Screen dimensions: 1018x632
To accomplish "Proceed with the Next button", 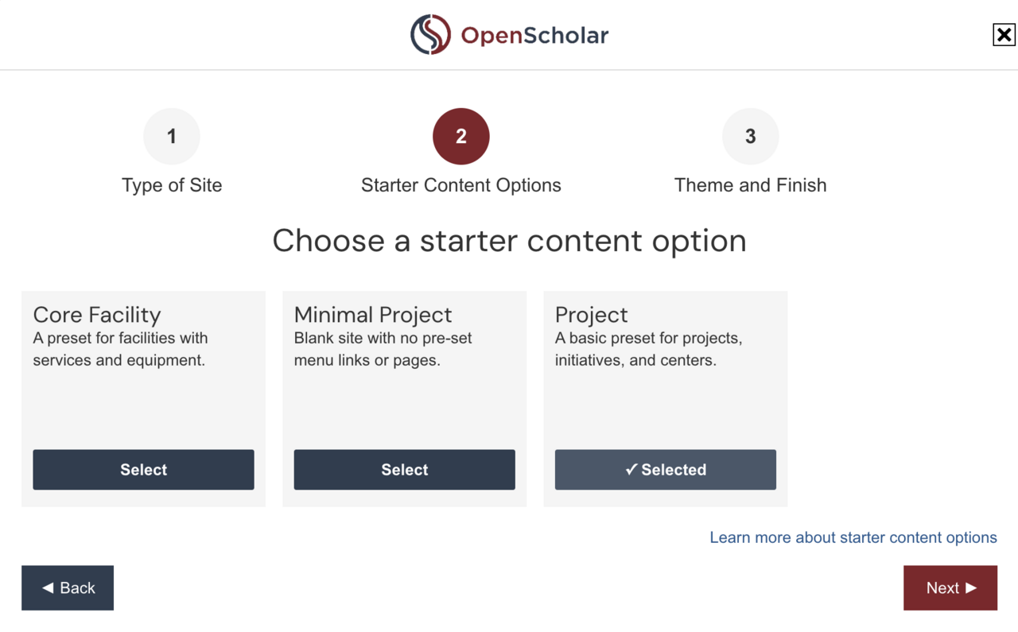I will (950, 588).
